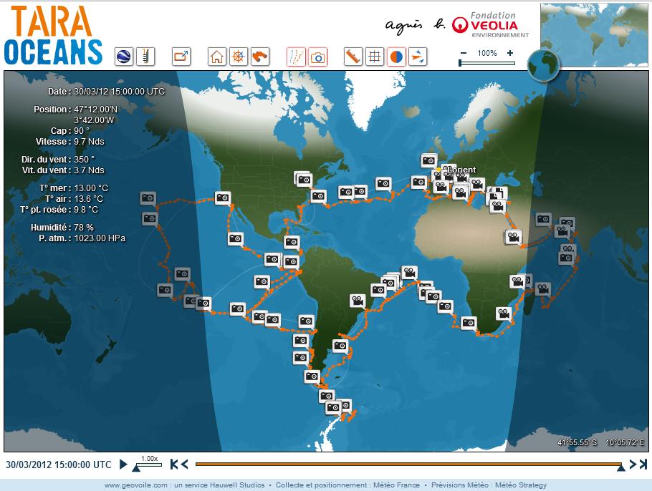
Task: Click the agnès b. sponsor logo
Action: point(415,25)
